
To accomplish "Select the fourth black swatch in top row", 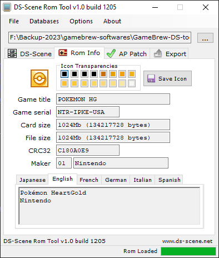I will pyautogui.click(x=94, y=74).
